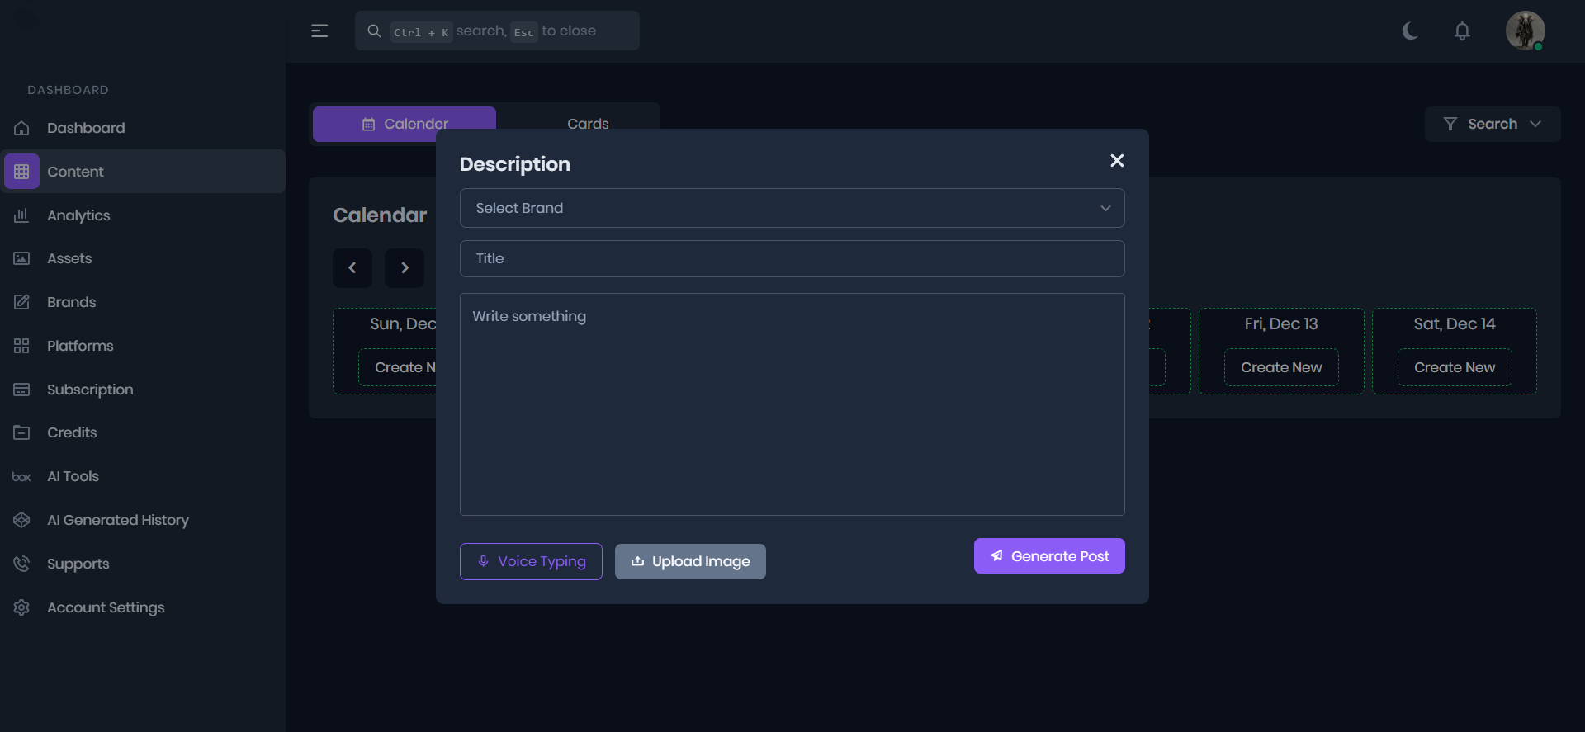Start Voice Typing with the microphone button

[x=531, y=561]
